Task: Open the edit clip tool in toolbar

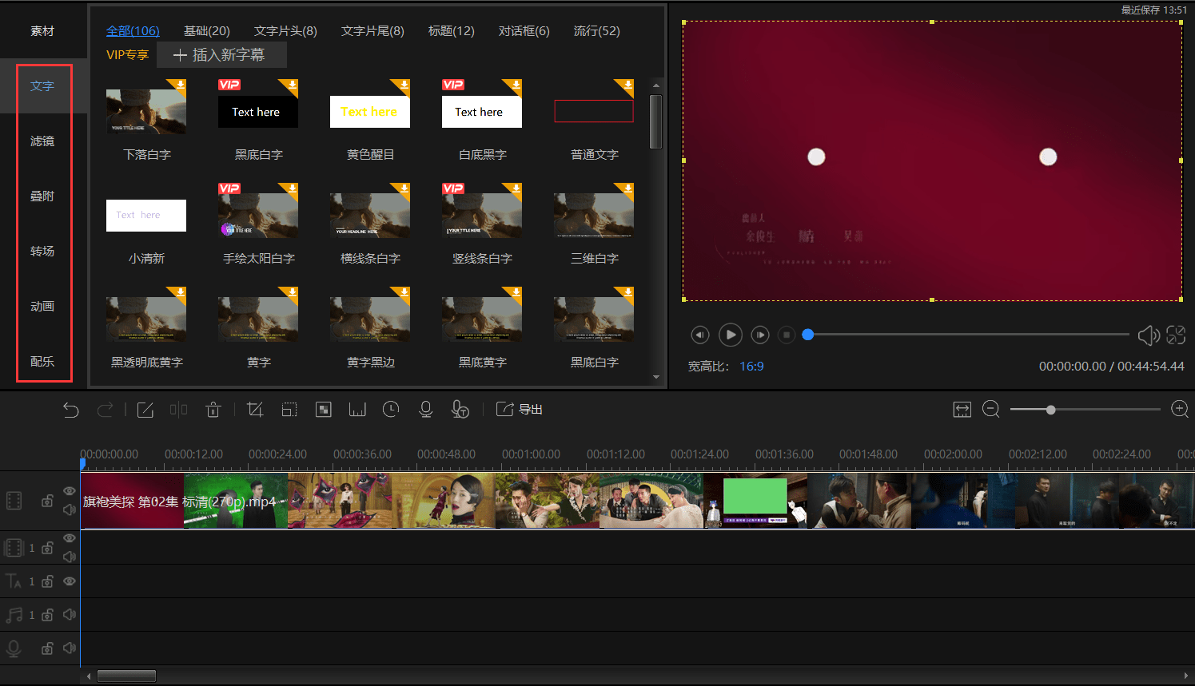Action: (x=145, y=410)
